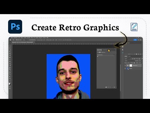This screenshot has height=113, width=150.
Task: Click the Home icon in options bar
Action: (10, 40)
